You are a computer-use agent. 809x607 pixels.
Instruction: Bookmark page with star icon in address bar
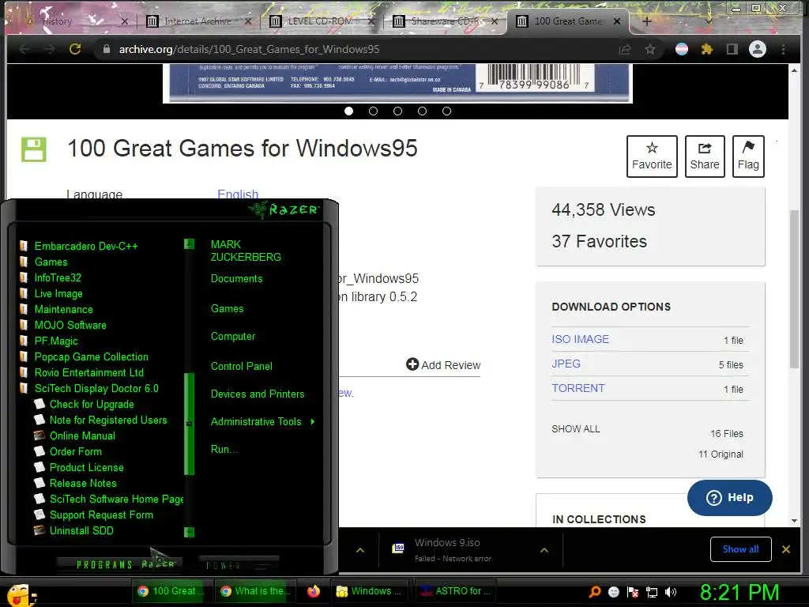(650, 49)
